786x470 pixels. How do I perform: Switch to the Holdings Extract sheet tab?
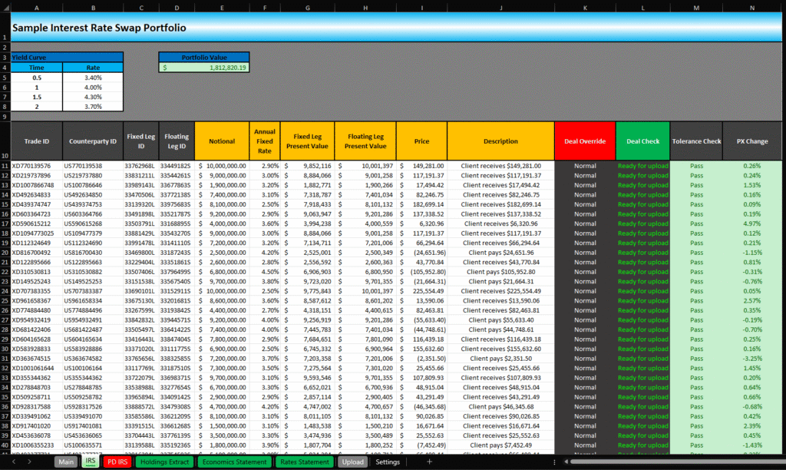click(164, 462)
